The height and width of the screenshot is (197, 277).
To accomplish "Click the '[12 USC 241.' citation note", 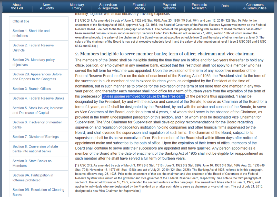I will pos(171,33).
